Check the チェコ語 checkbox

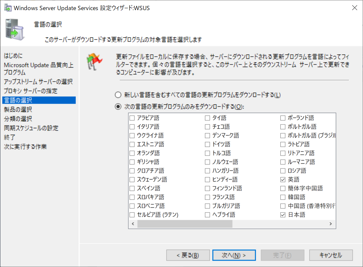click(207, 127)
